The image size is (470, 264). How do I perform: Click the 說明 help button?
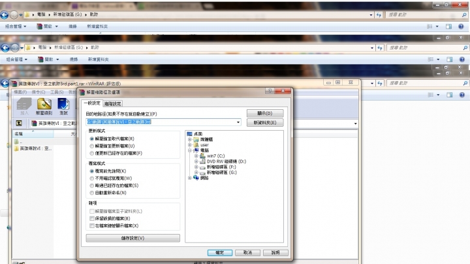pyautogui.click(x=275, y=253)
